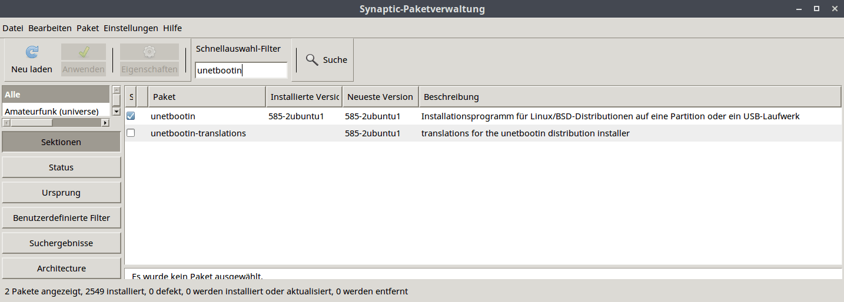Click the Suche magnifier icon
This screenshot has width=844, height=302.
pos(313,60)
